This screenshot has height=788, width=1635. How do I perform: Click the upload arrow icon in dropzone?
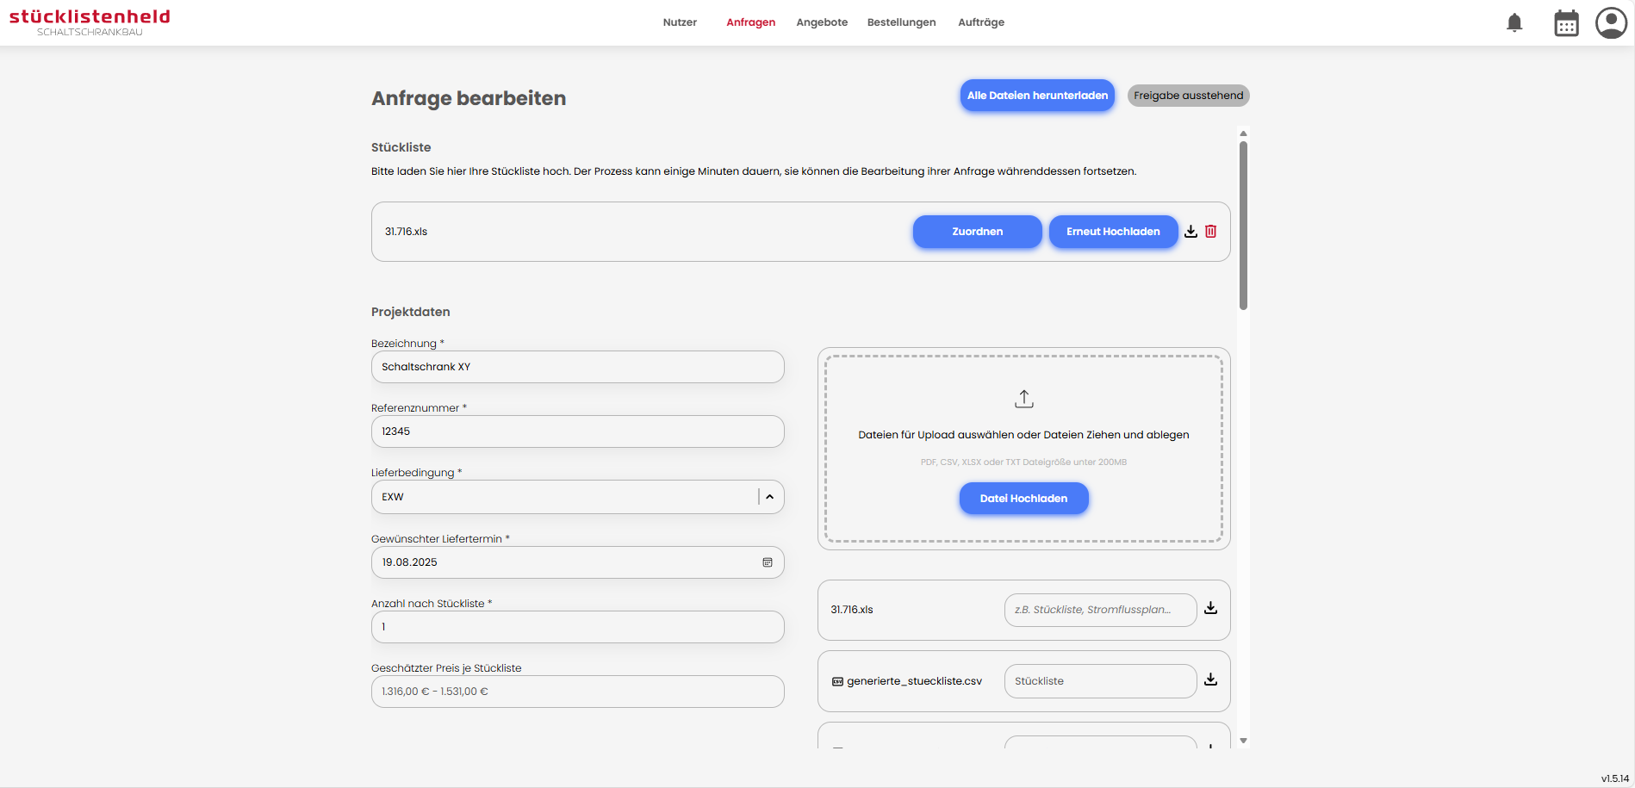tap(1023, 399)
